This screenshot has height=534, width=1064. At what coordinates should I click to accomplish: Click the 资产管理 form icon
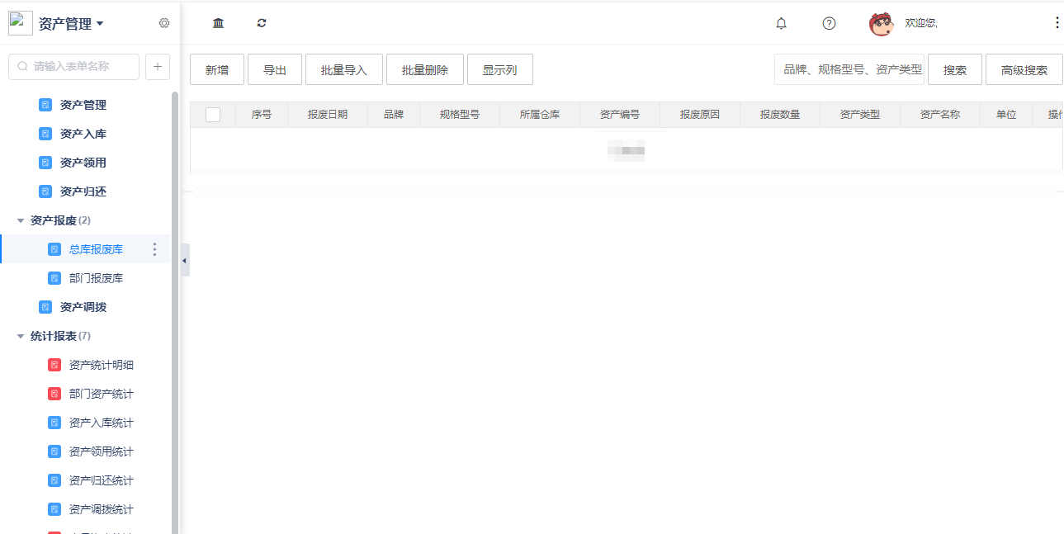click(x=45, y=105)
